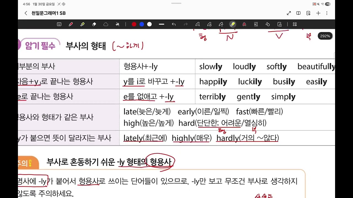Open the shapes tool
353x198 pixels.
click(268, 24)
